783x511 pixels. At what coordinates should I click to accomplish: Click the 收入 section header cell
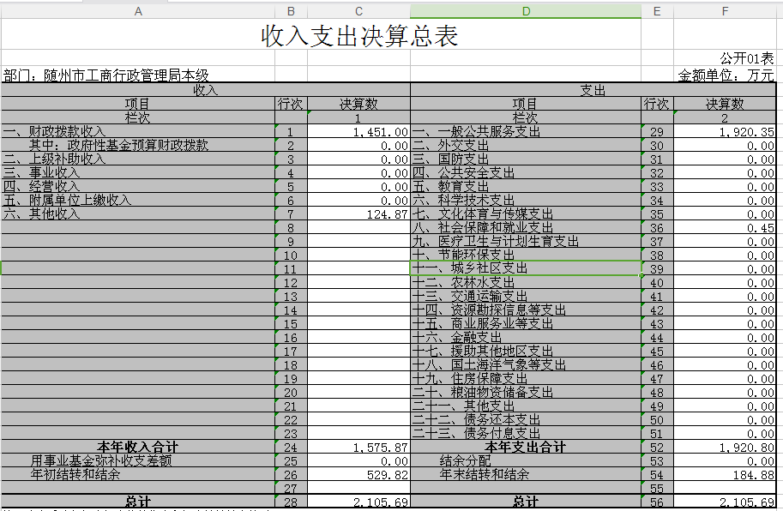(x=205, y=89)
